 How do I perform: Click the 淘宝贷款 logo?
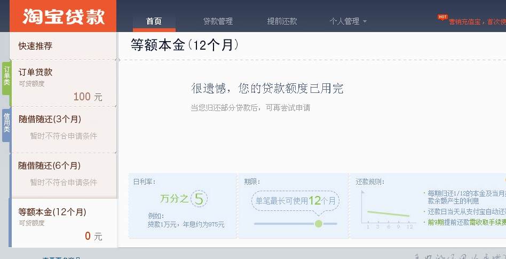64,16
